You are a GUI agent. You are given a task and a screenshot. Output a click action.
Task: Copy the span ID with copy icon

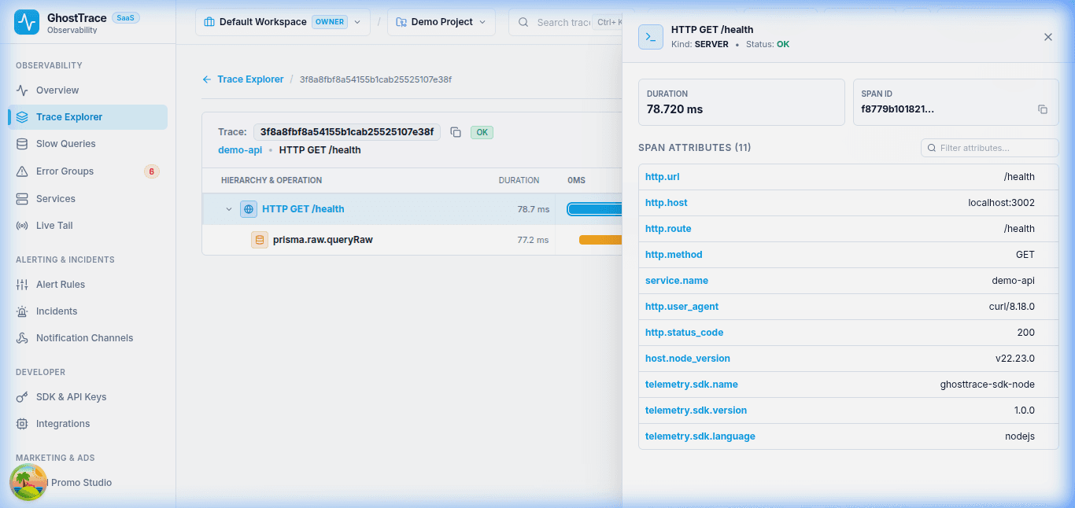pyautogui.click(x=1043, y=109)
